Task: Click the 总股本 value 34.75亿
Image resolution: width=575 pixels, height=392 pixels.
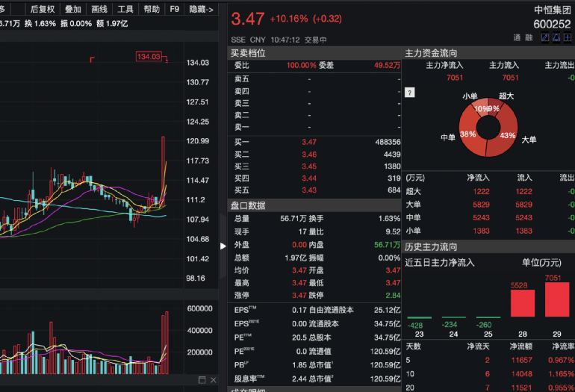Action: [388, 337]
